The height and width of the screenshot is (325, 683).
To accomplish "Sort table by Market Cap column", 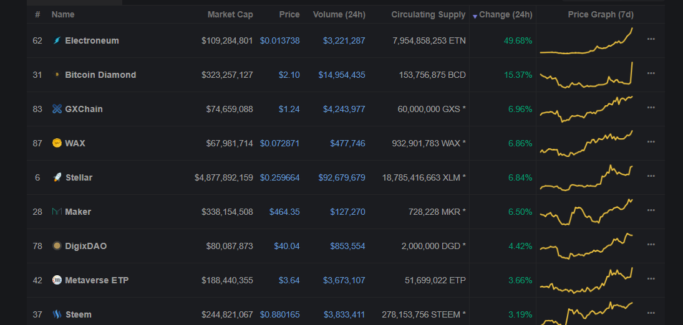I will pos(230,15).
